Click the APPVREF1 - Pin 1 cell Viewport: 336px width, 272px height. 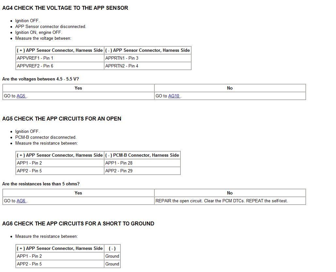(35, 58)
